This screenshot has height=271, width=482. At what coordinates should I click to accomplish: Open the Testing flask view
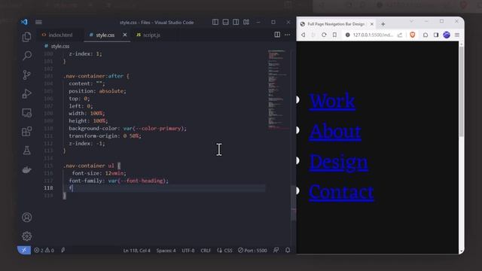coord(27,151)
